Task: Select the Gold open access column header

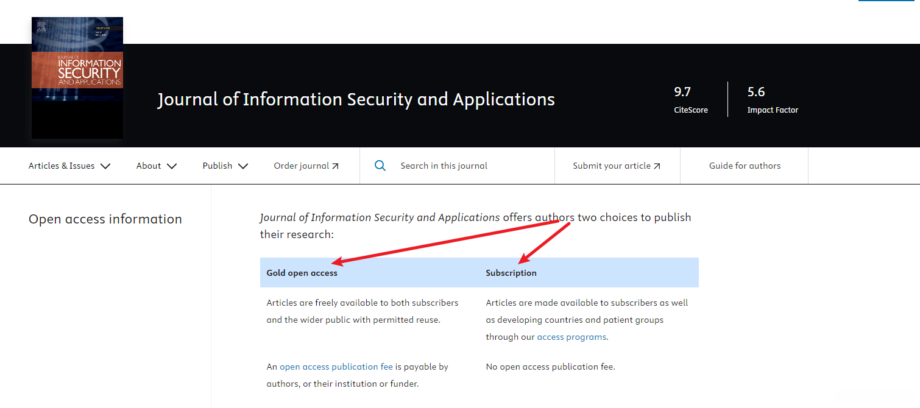Action: pyautogui.click(x=302, y=273)
